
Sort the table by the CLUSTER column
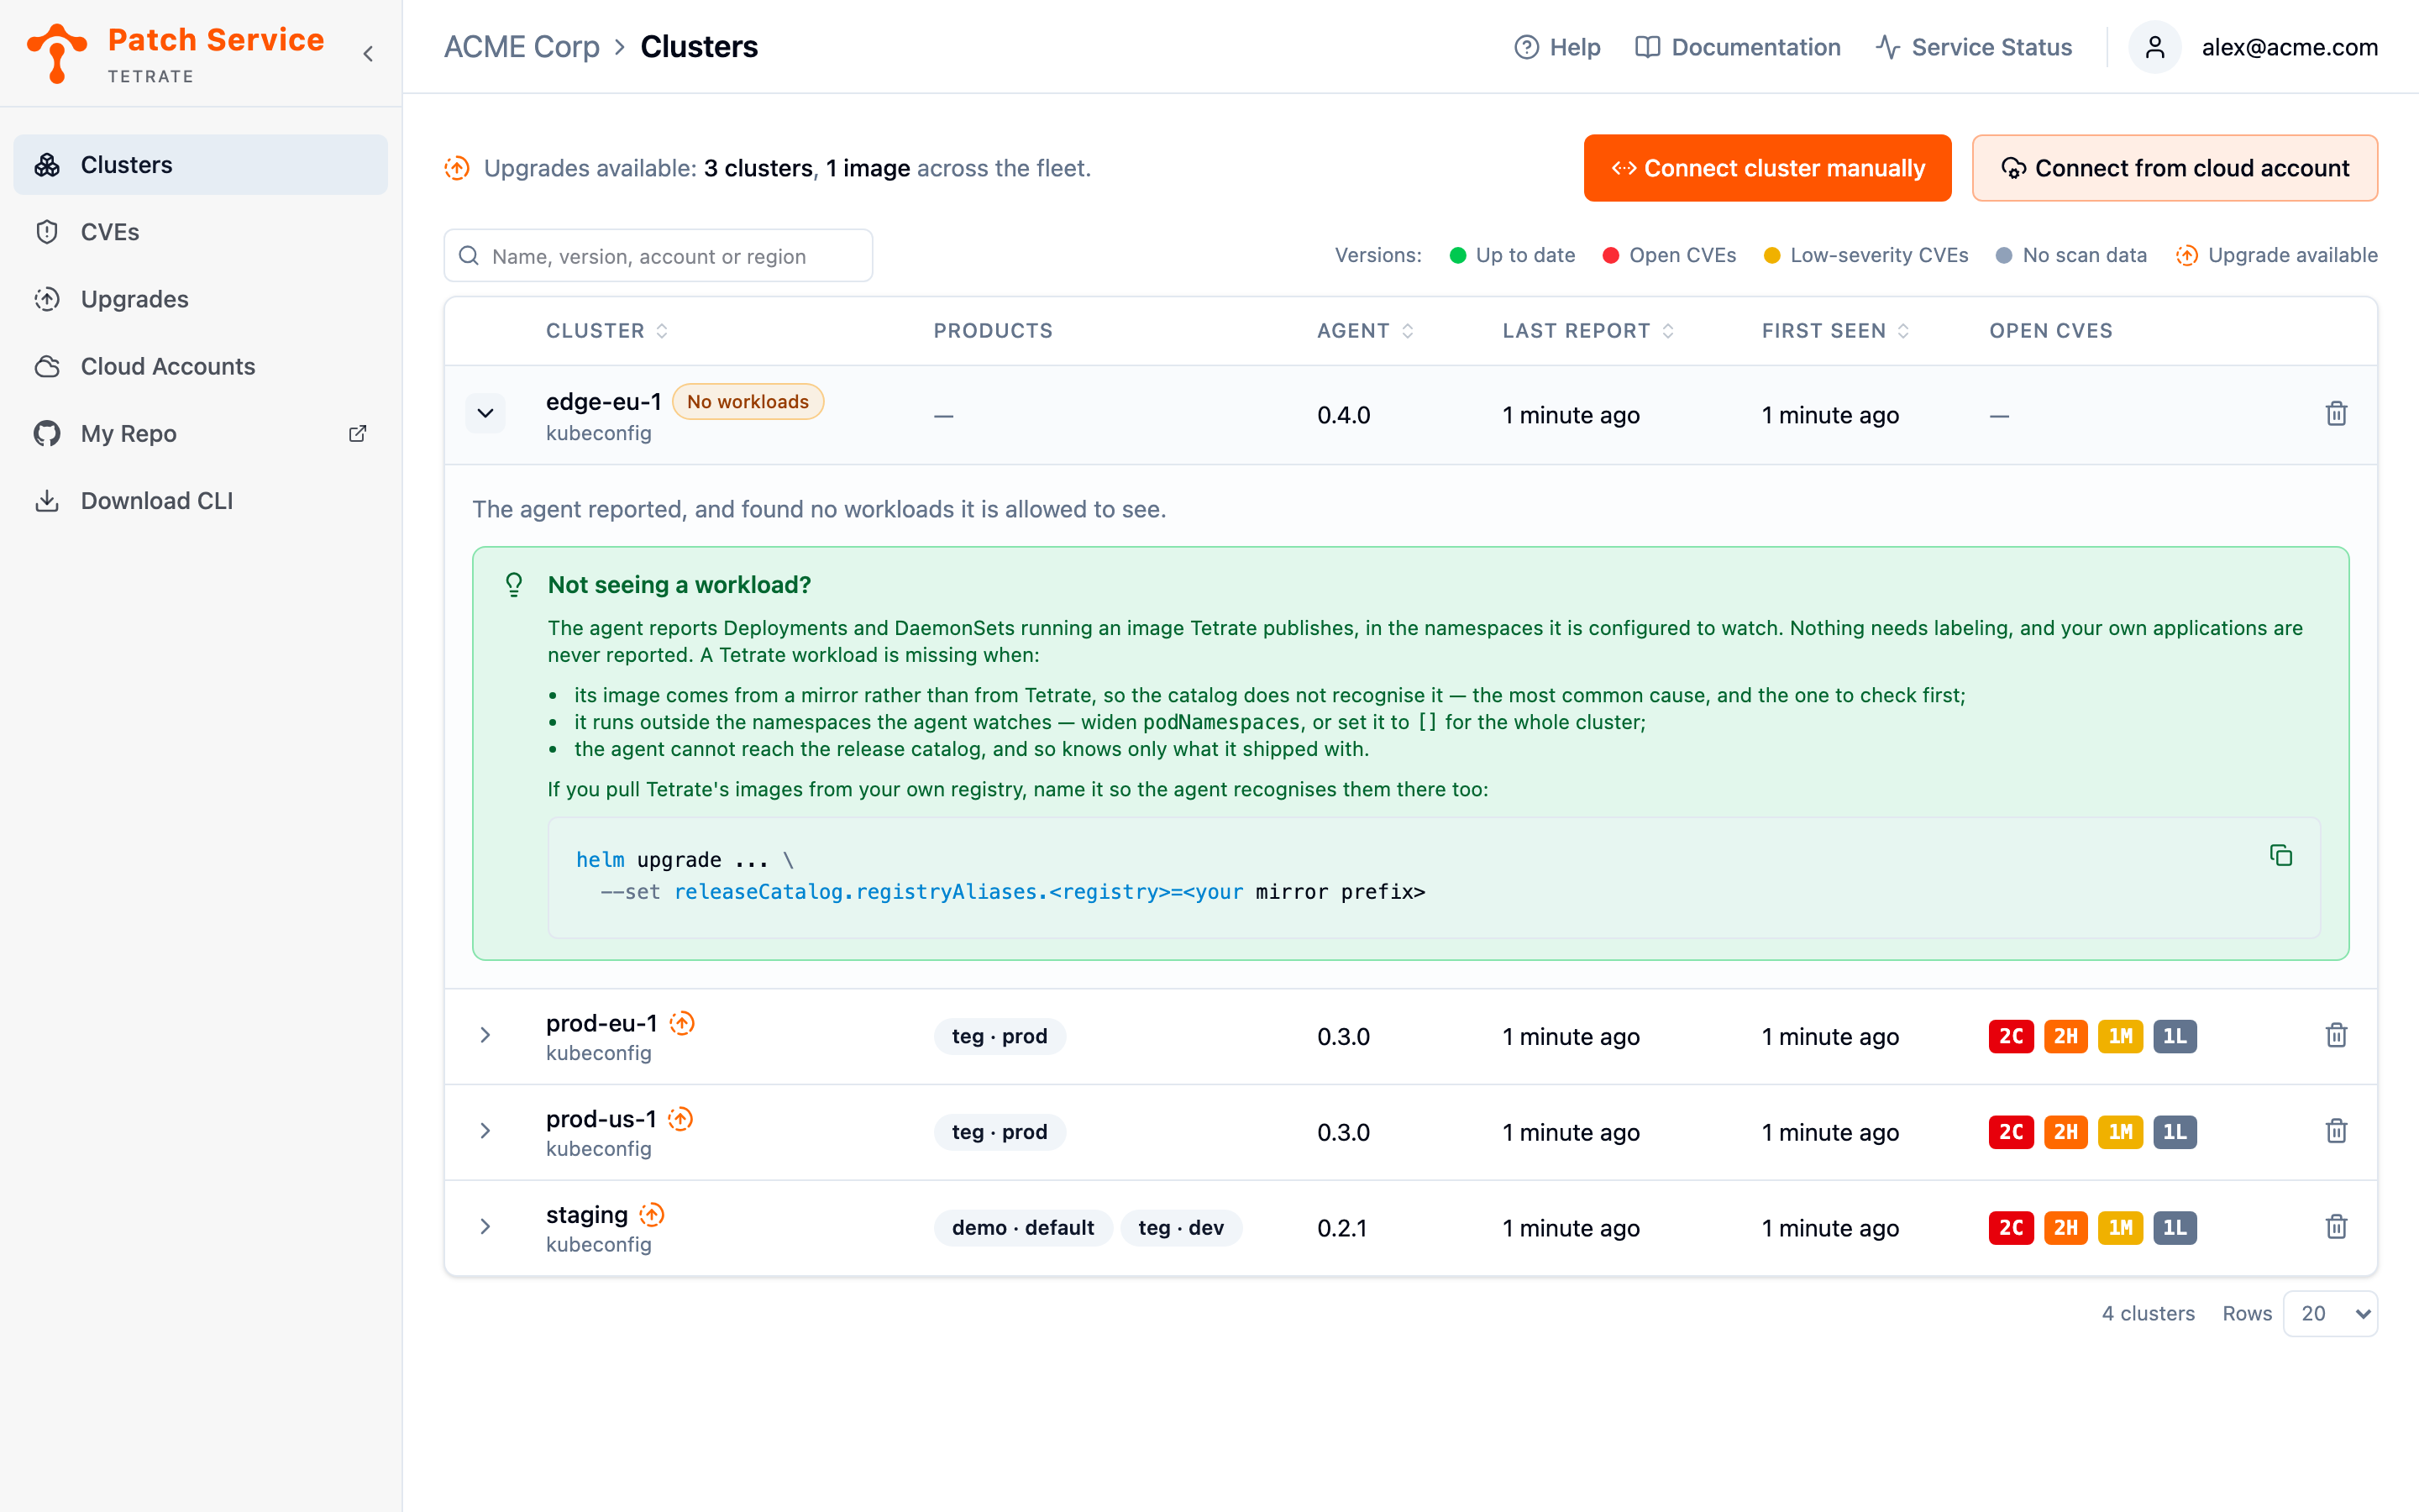coord(606,331)
